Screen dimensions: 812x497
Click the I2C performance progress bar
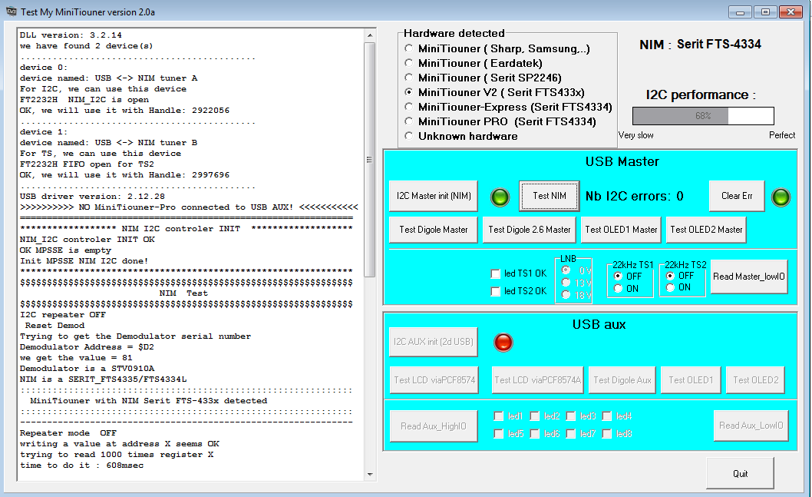tap(703, 116)
